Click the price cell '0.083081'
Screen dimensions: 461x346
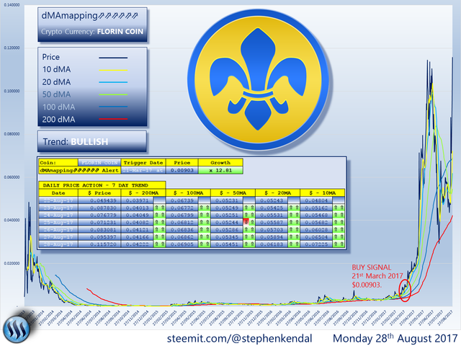click(x=99, y=229)
